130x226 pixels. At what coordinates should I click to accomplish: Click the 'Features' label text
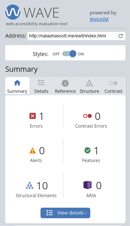pyautogui.click(x=91, y=160)
